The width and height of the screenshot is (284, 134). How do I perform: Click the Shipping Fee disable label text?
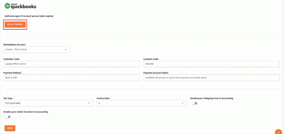click(x=211, y=98)
